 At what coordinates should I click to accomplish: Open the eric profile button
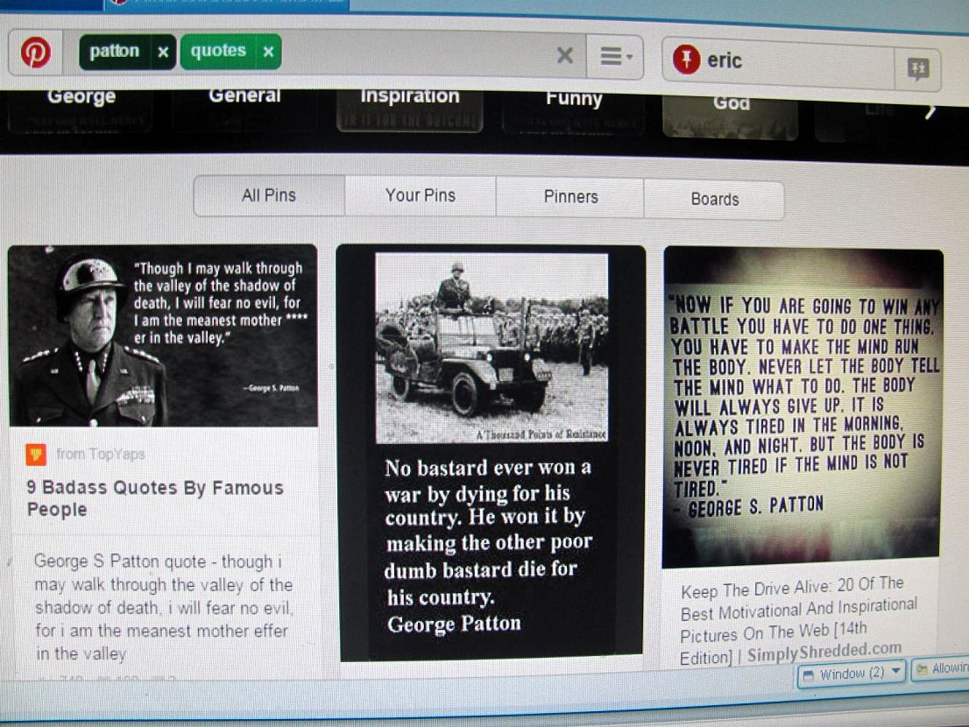(x=779, y=62)
